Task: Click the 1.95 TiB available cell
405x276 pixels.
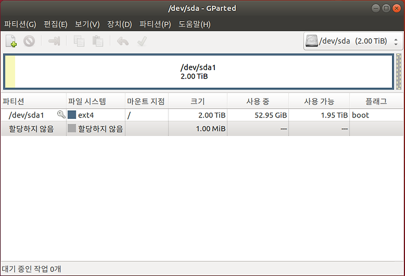Action: coord(319,115)
